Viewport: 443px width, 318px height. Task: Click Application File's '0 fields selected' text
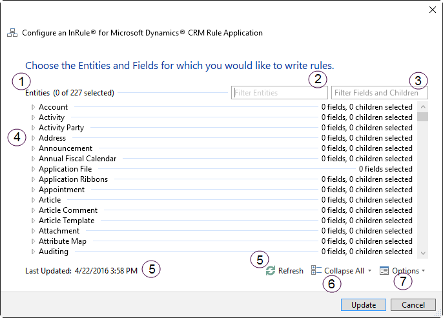tap(386, 169)
